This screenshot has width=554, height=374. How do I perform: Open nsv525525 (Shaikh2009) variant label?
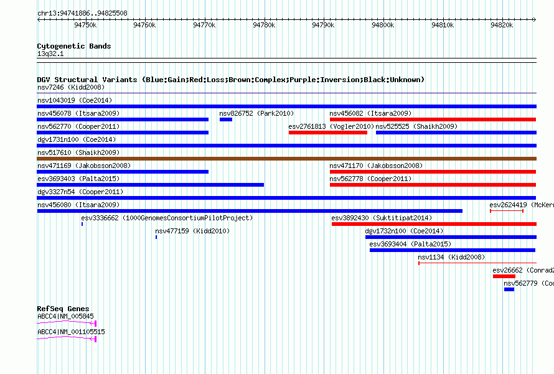pos(416,126)
